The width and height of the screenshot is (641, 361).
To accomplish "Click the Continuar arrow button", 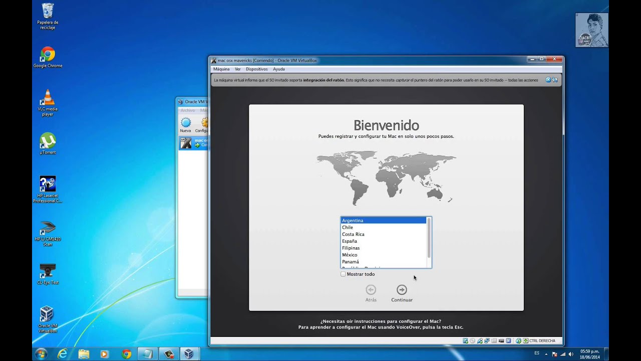I will coord(402,290).
